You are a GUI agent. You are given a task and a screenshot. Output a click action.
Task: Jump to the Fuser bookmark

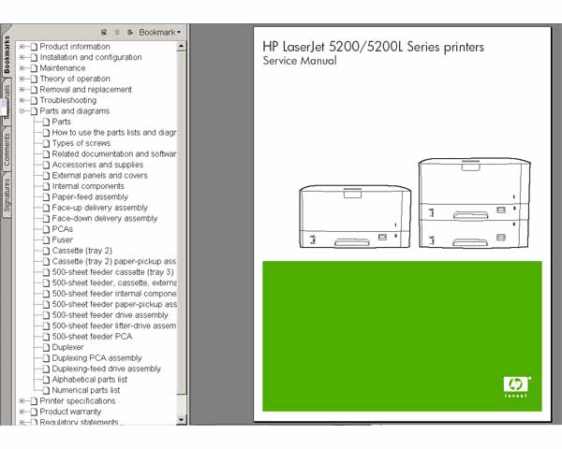tap(63, 239)
